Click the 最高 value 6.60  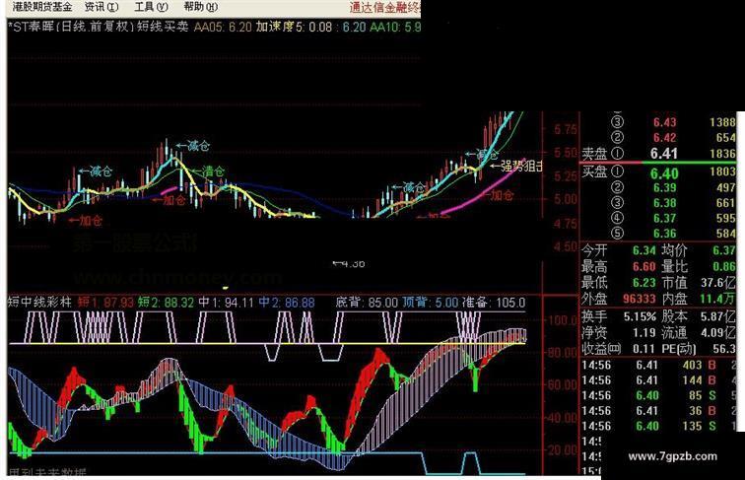click(643, 267)
